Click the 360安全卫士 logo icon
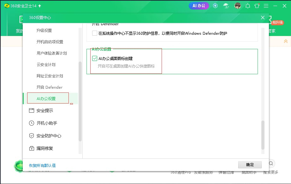The width and height of the screenshot is (291, 184). click(x=7, y=6)
